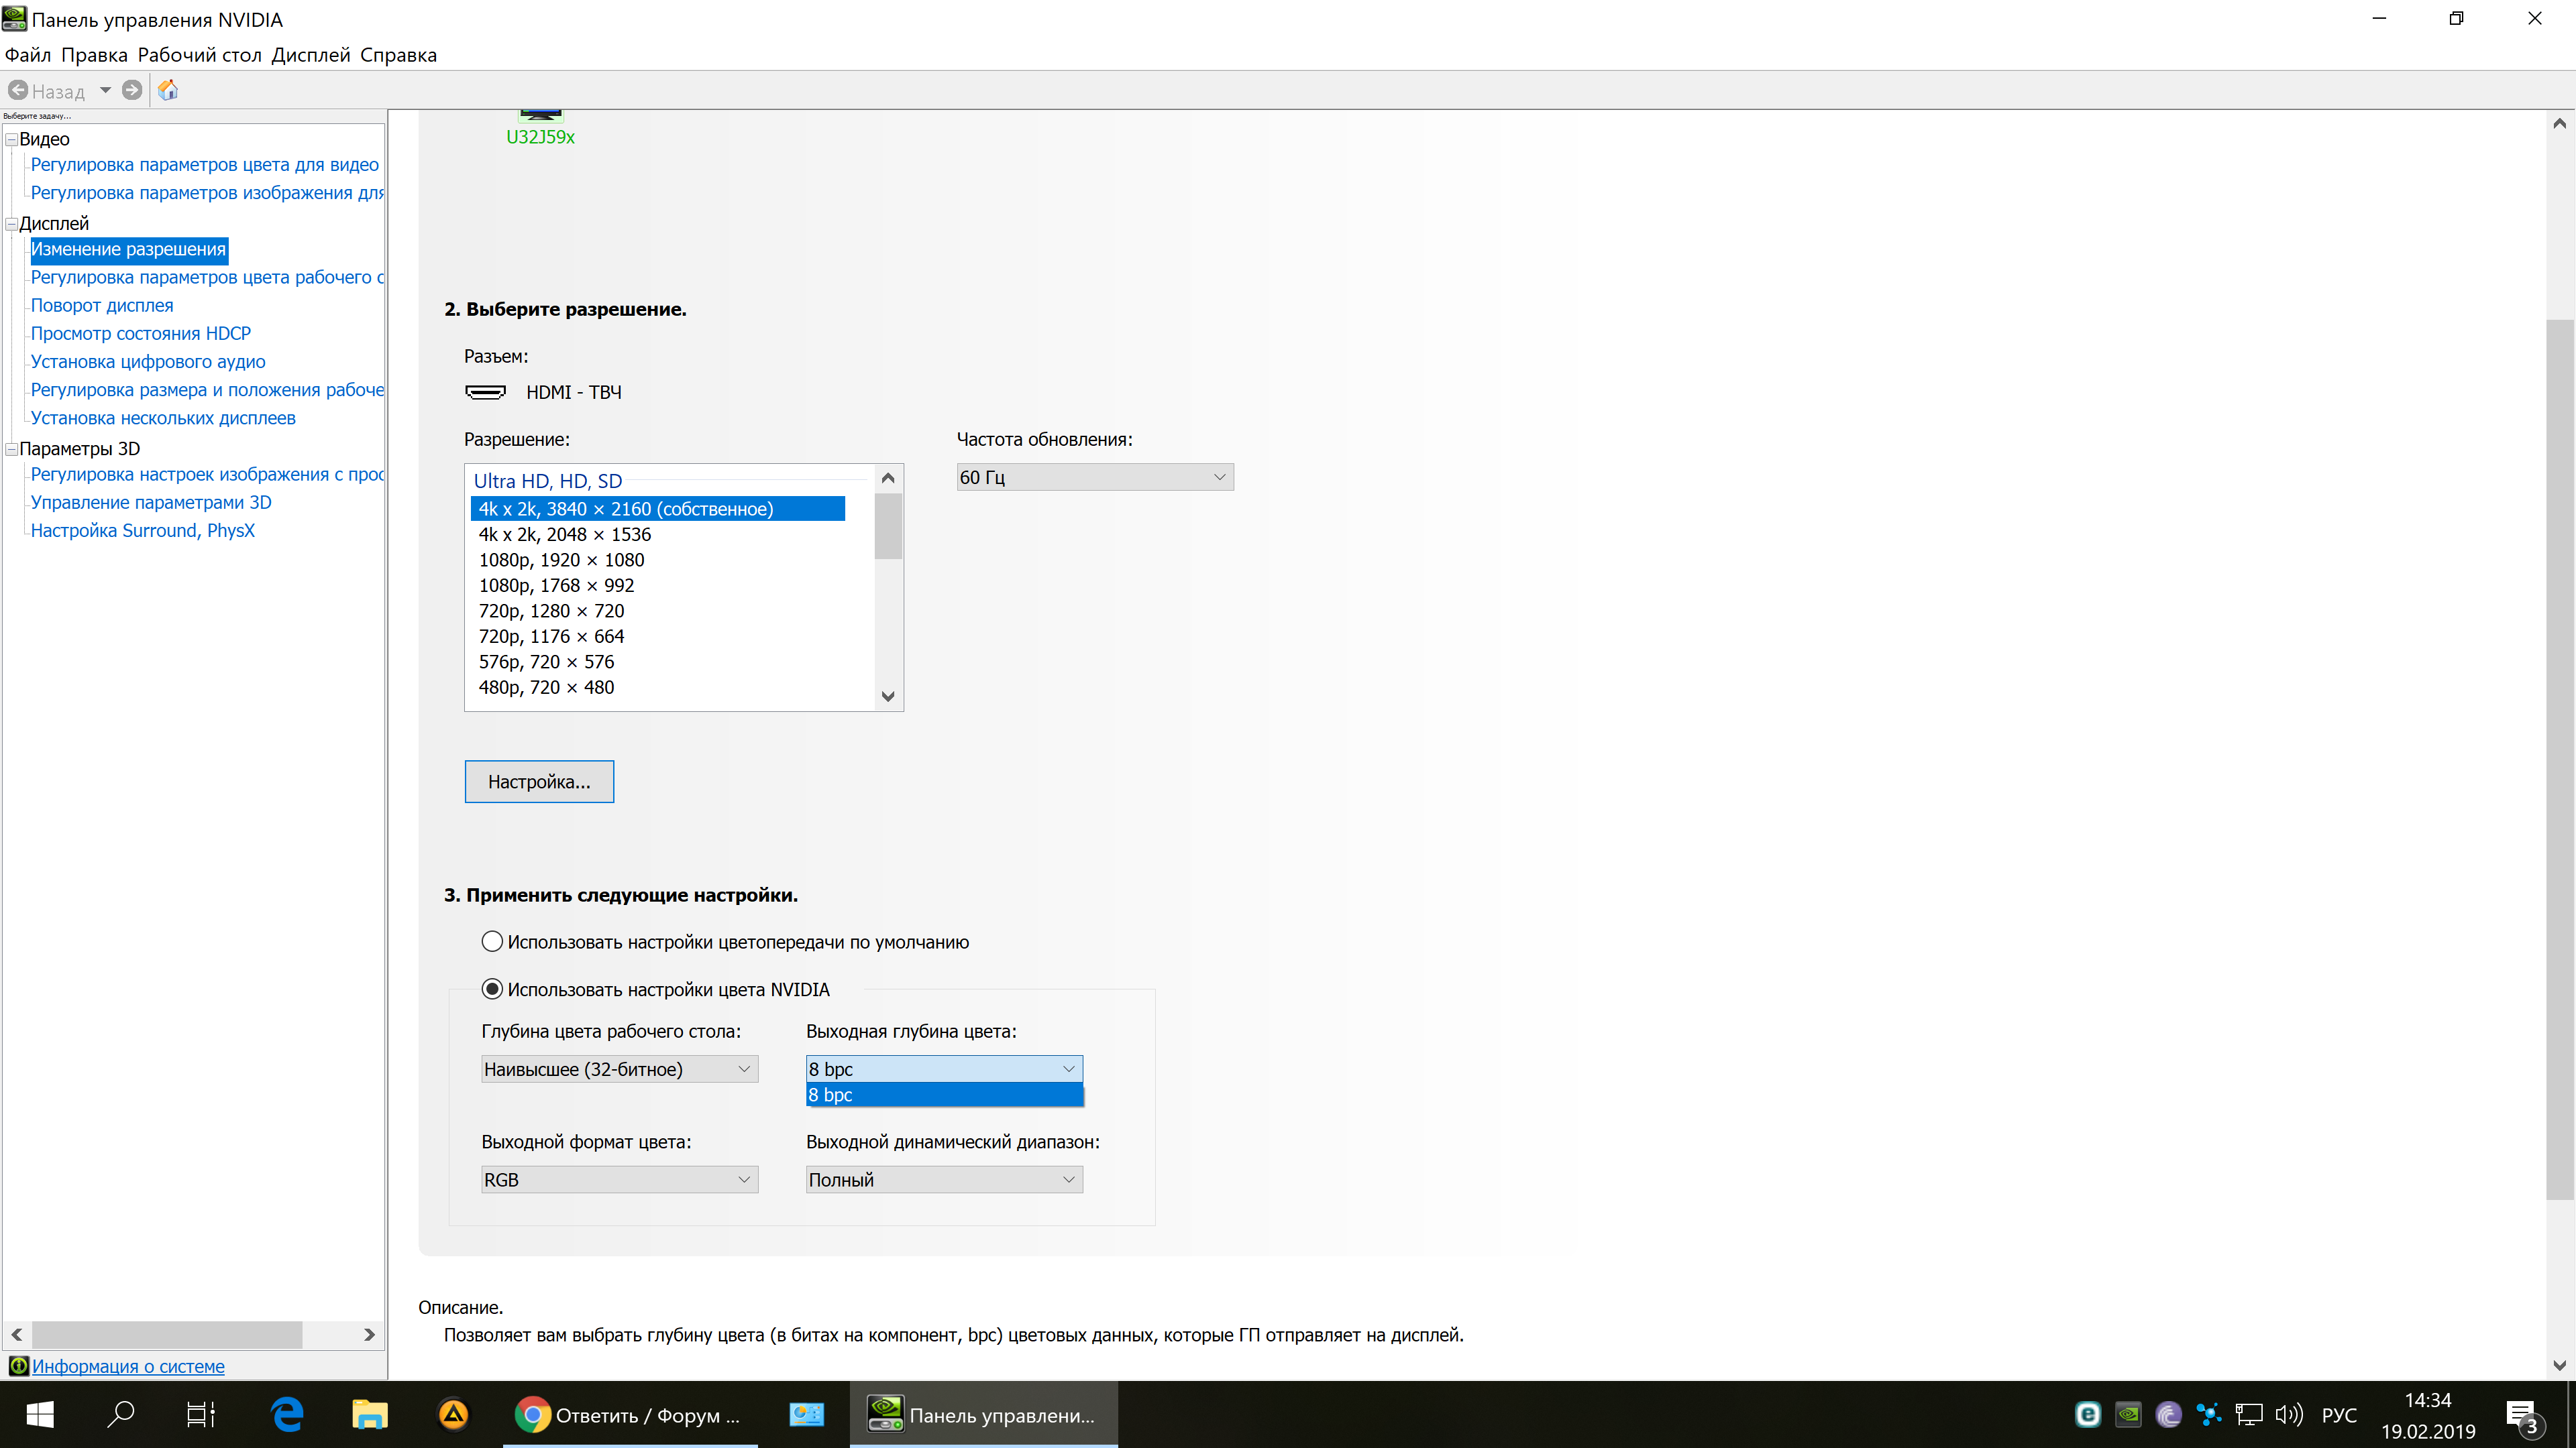Viewport: 2576px width, 1448px height.
Task: Click the ESET tray icon
Action: coord(2087,1415)
